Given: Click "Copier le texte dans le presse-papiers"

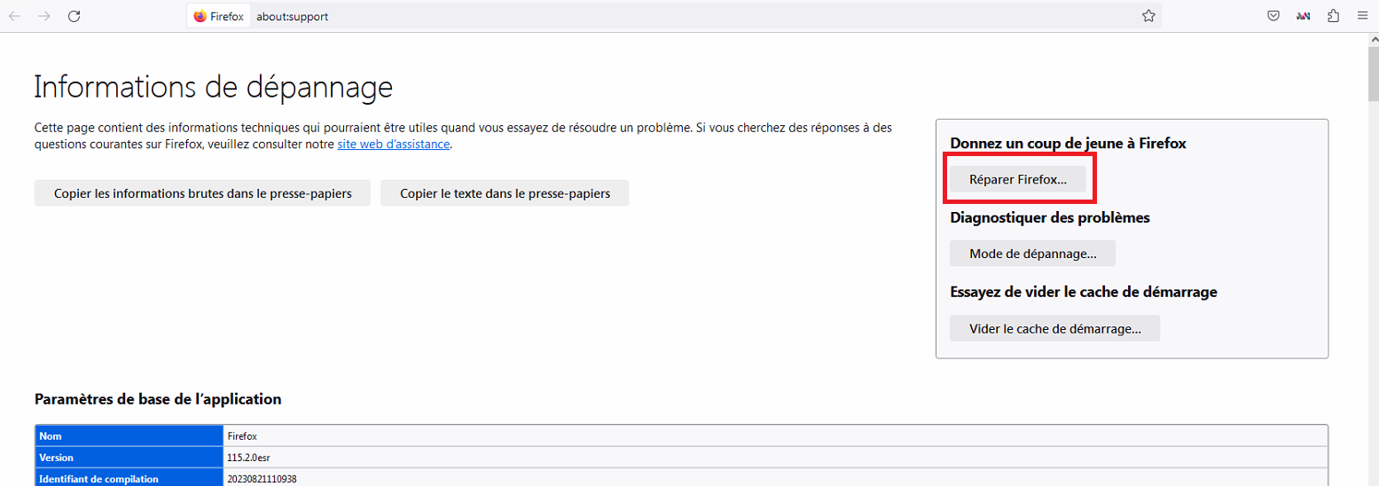Looking at the screenshot, I should pyautogui.click(x=505, y=193).
